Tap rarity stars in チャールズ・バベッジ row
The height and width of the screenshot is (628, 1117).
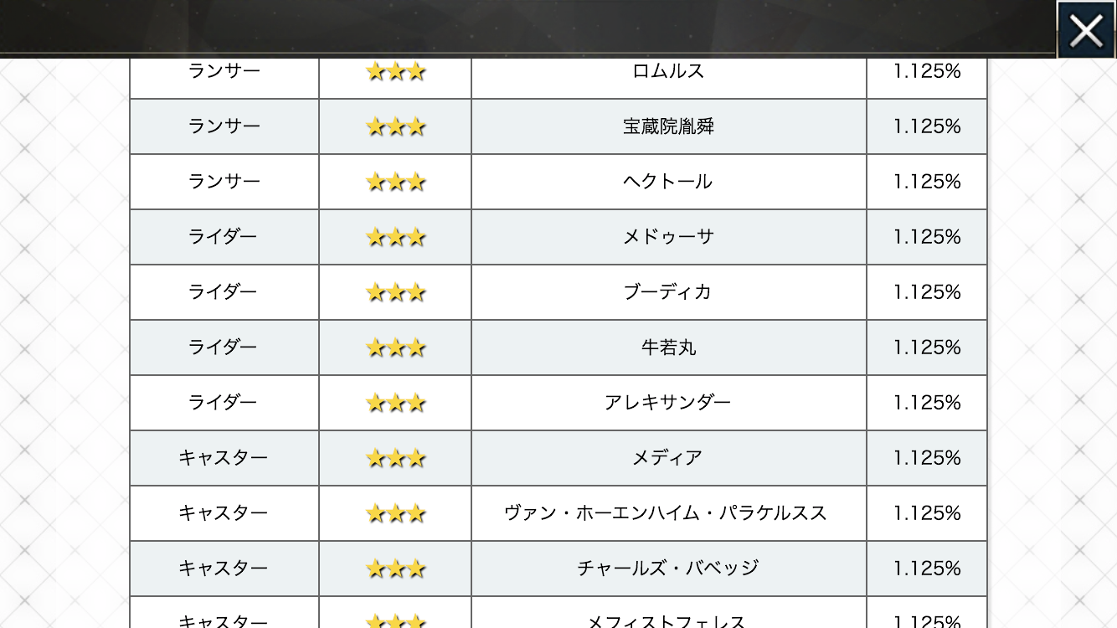coord(395,569)
